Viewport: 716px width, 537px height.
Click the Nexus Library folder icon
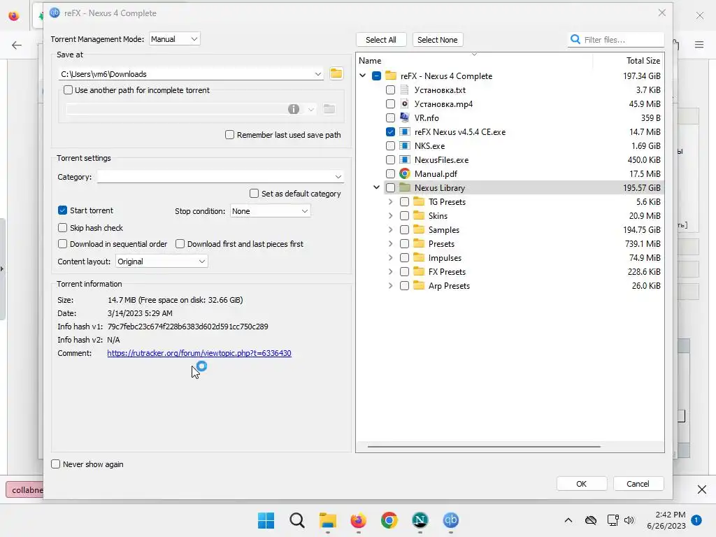tap(404, 187)
